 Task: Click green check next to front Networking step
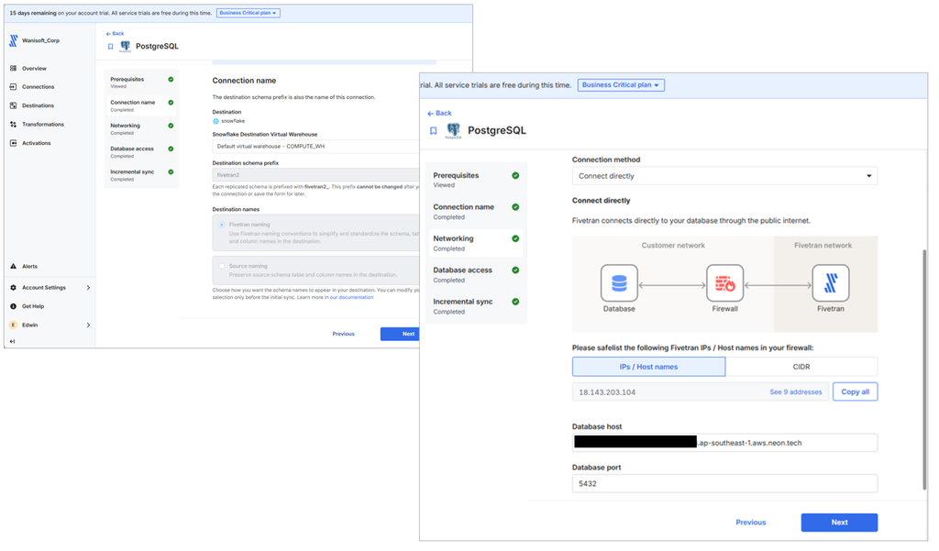pyautogui.click(x=515, y=238)
